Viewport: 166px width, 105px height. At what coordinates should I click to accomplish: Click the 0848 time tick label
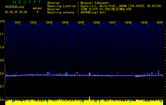(129, 23)
